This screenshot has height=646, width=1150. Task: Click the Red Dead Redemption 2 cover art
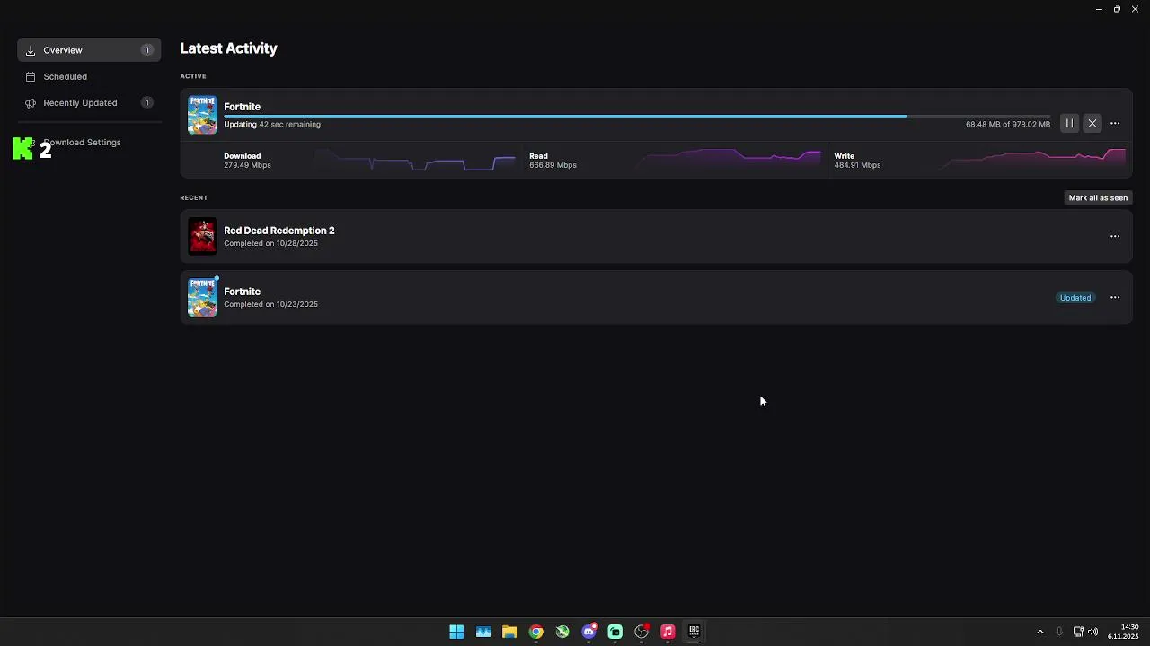[202, 237]
